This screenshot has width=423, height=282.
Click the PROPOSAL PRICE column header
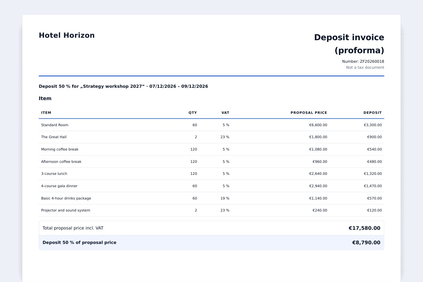click(x=309, y=113)
